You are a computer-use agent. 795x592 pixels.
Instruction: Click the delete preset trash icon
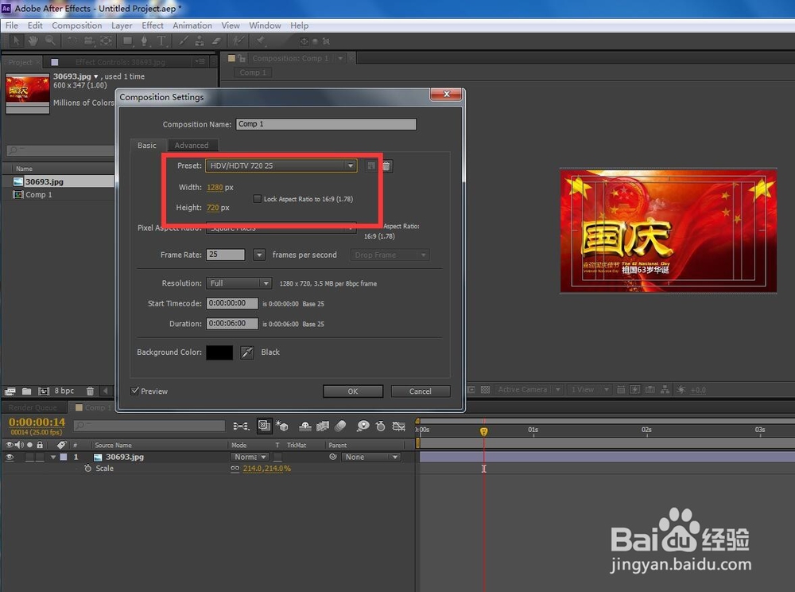386,166
